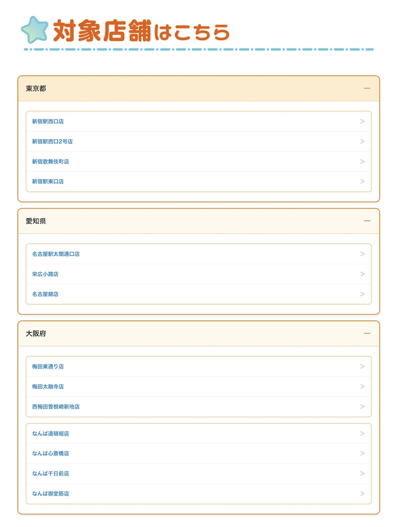The image size is (398, 527).
Task: Click the 大阪府 prefecture header label
Action: (36, 334)
